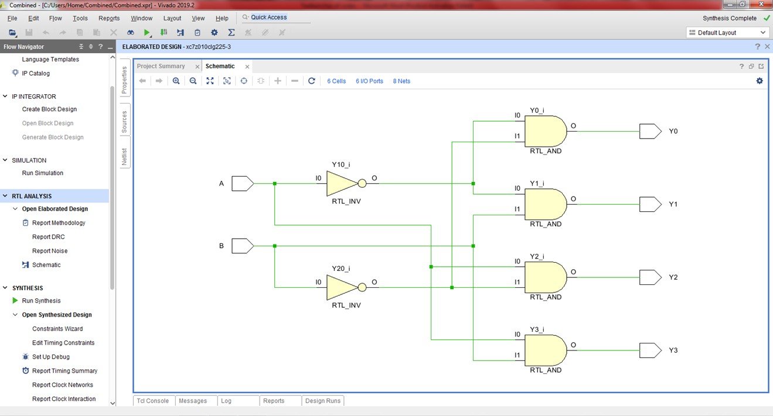This screenshot has width=773, height=416.
Task: Click the 8 Nets link in the schematic header
Action: [401, 81]
